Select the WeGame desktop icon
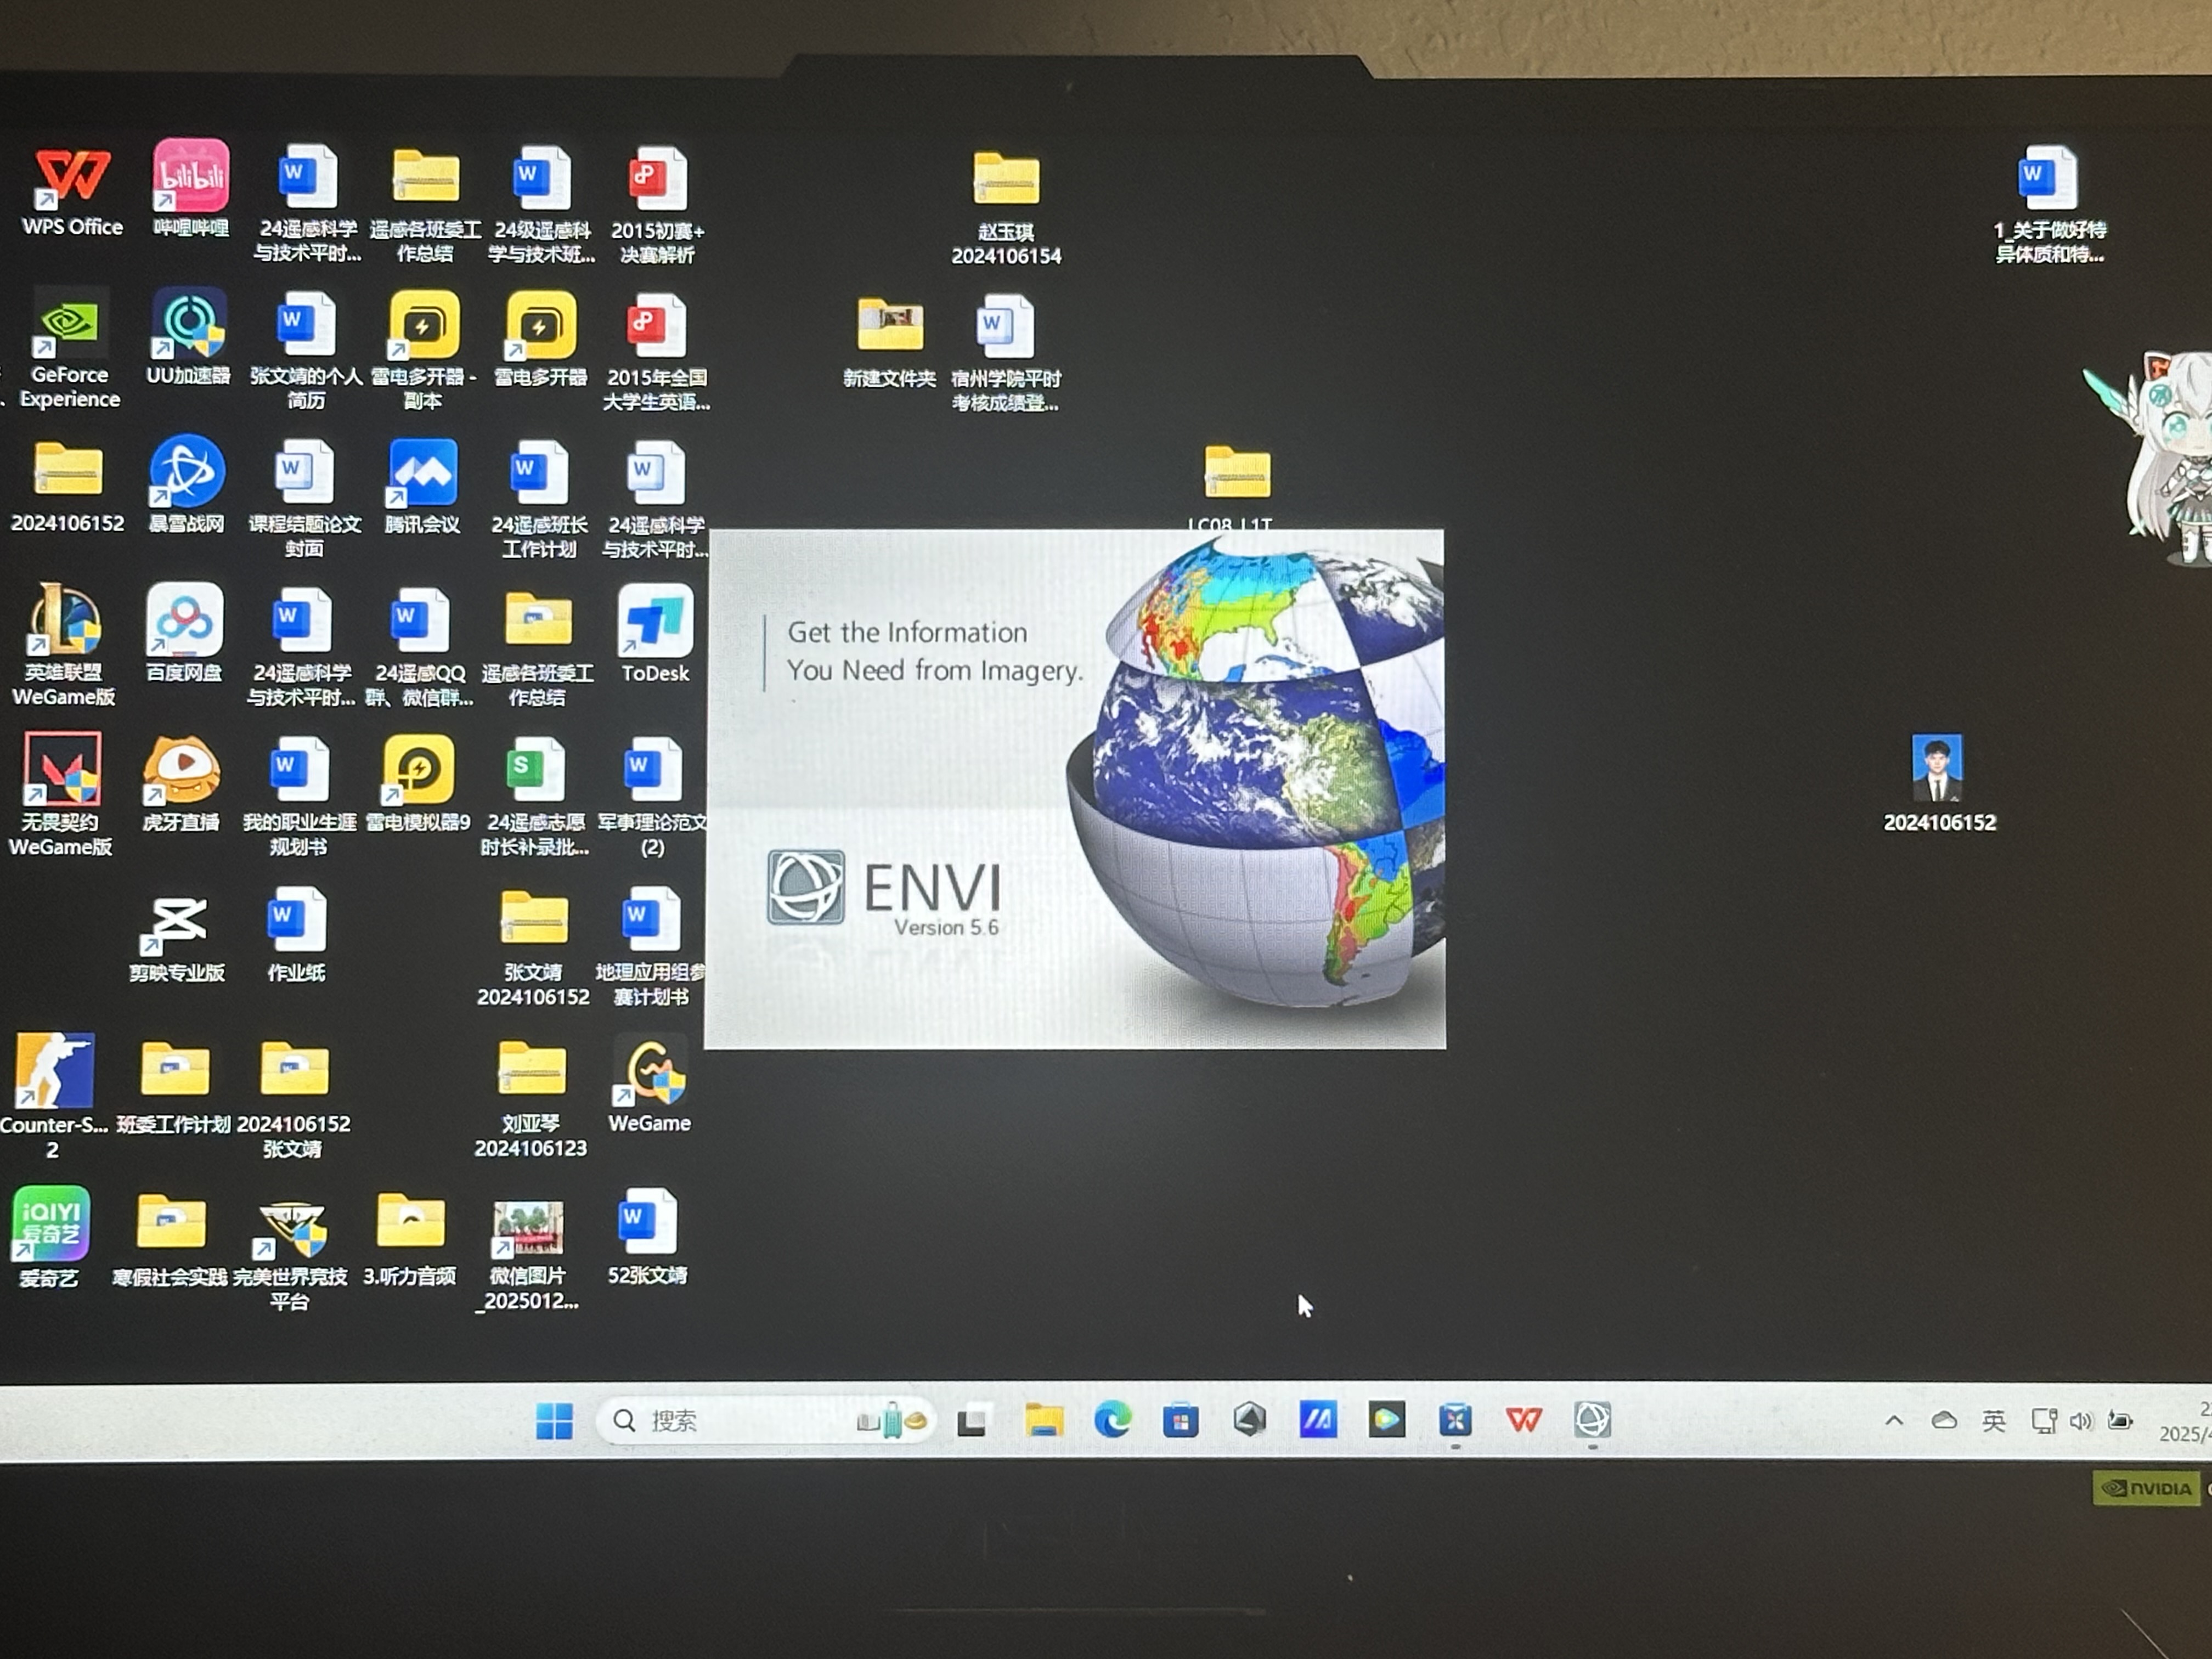The width and height of the screenshot is (2212, 1659). (650, 1072)
